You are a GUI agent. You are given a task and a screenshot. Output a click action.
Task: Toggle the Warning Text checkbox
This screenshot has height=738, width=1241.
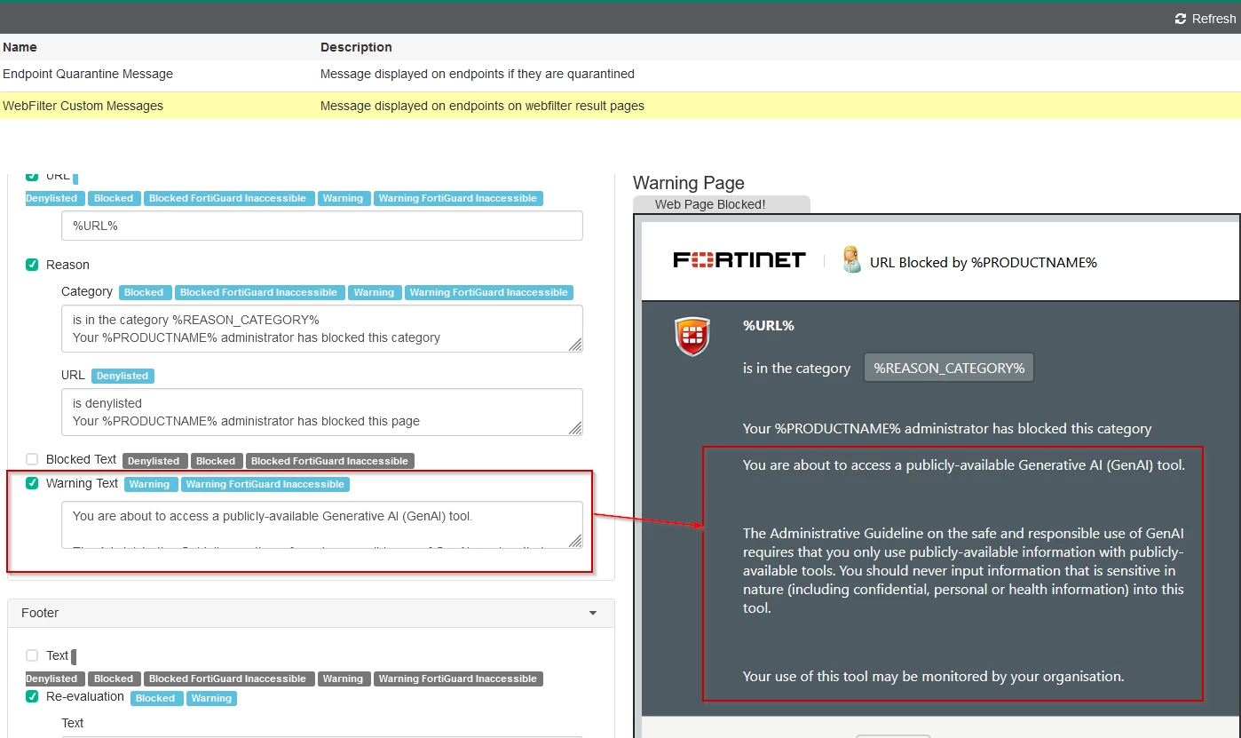[x=32, y=483]
